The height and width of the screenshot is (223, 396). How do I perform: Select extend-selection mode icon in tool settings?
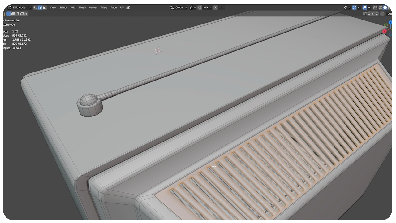click(x=13, y=14)
